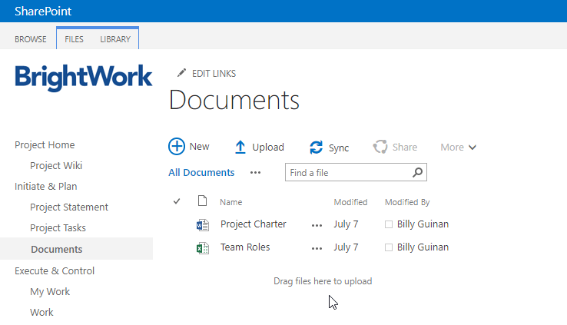Click the search magnifier icon
The image size is (567, 325).
(417, 173)
